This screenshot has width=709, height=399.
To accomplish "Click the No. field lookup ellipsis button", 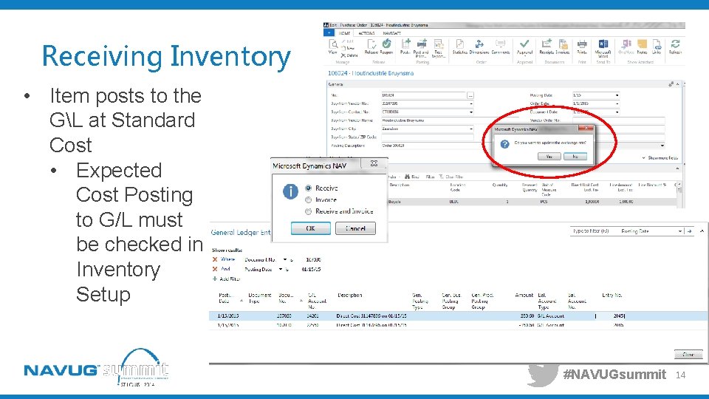I will coord(470,95).
